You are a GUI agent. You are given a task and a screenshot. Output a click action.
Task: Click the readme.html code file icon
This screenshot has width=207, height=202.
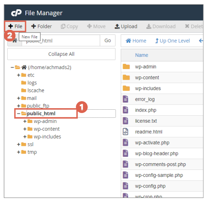click(x=125, y=131)
